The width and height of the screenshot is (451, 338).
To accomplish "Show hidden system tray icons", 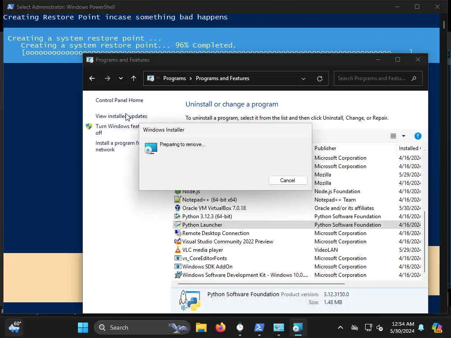I will (340, 327).
